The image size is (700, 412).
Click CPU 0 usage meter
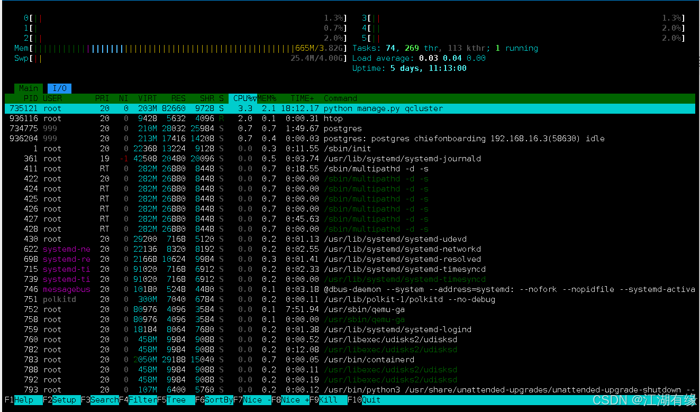click(x=185, y=18)
